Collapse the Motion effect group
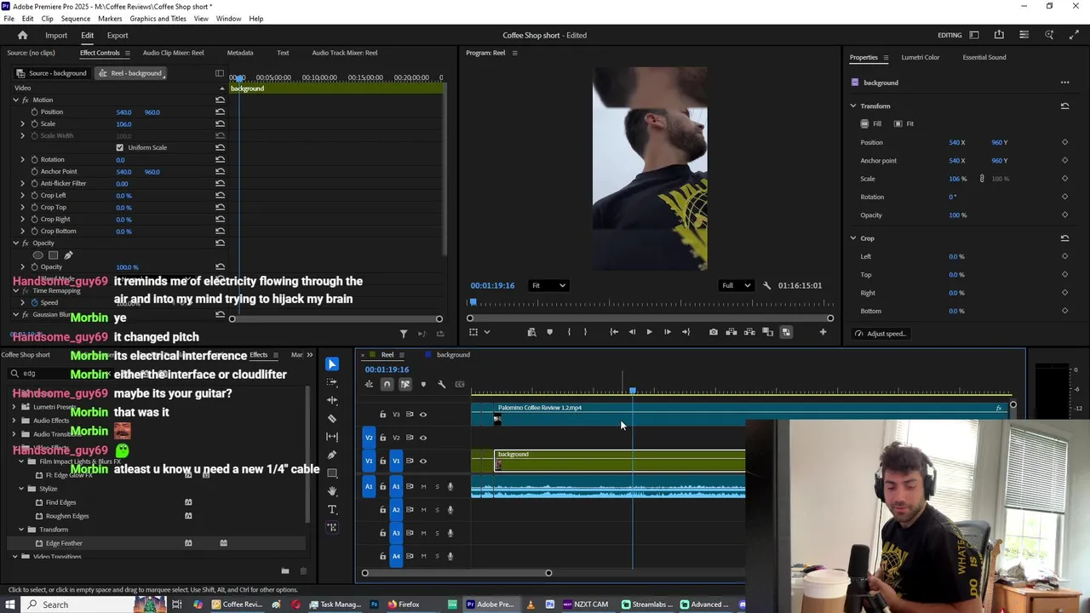Image resolution: width=1090 pixels, height=613 pixels. point(15,100)
